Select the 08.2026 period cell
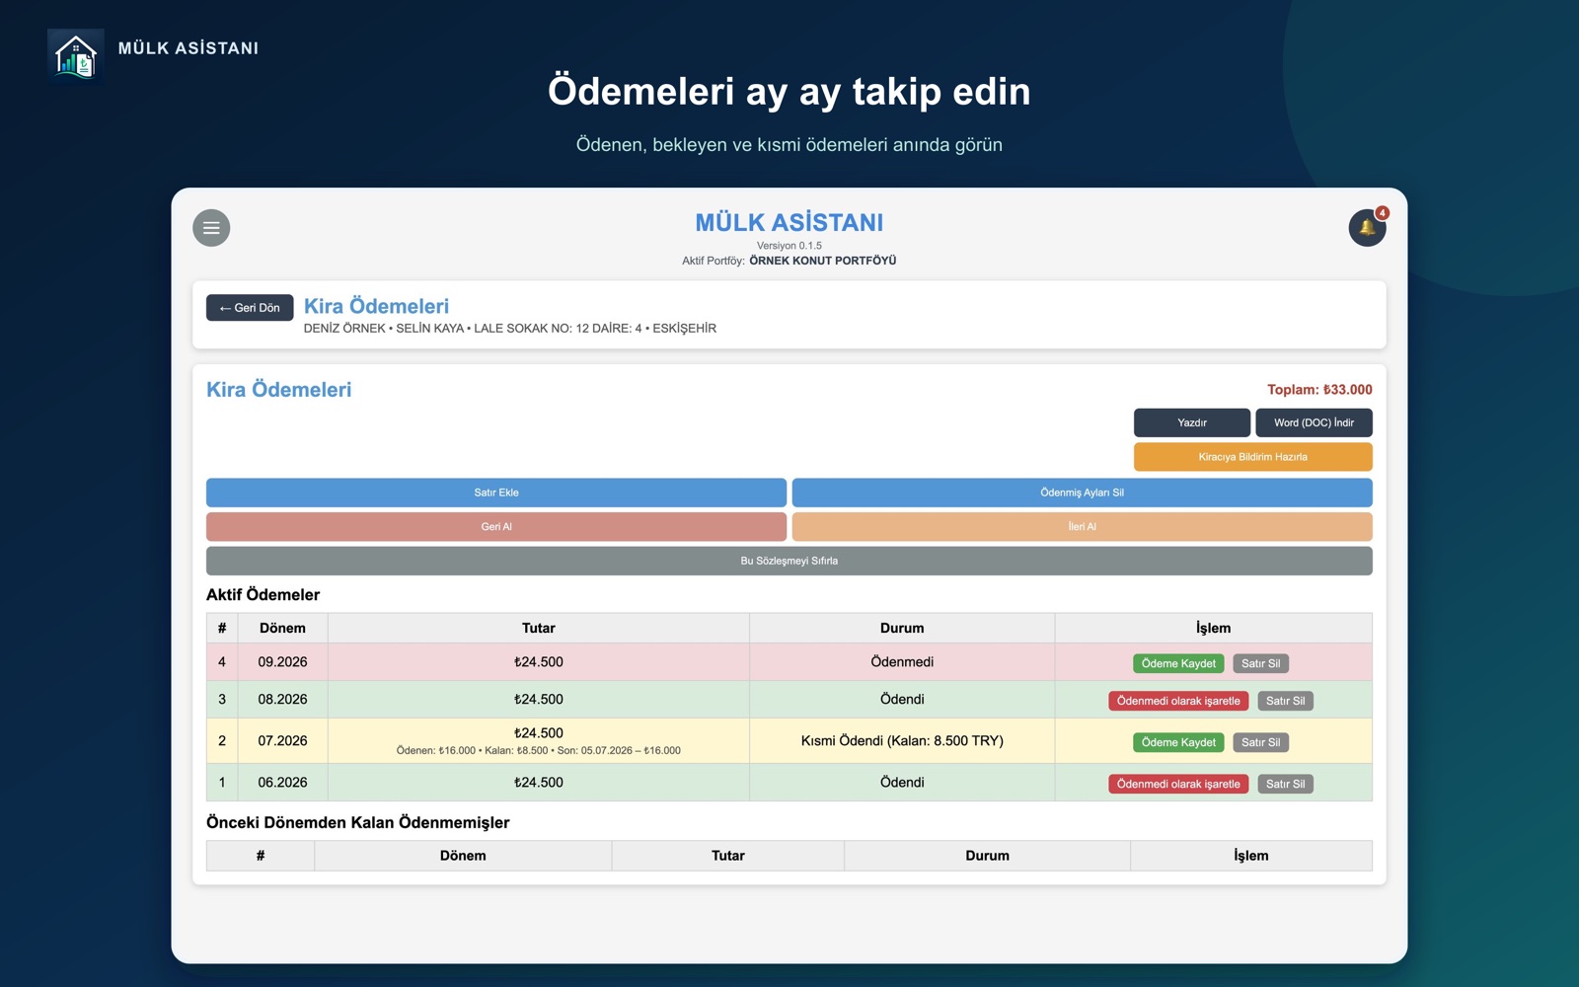 click(x=282, y=699)
